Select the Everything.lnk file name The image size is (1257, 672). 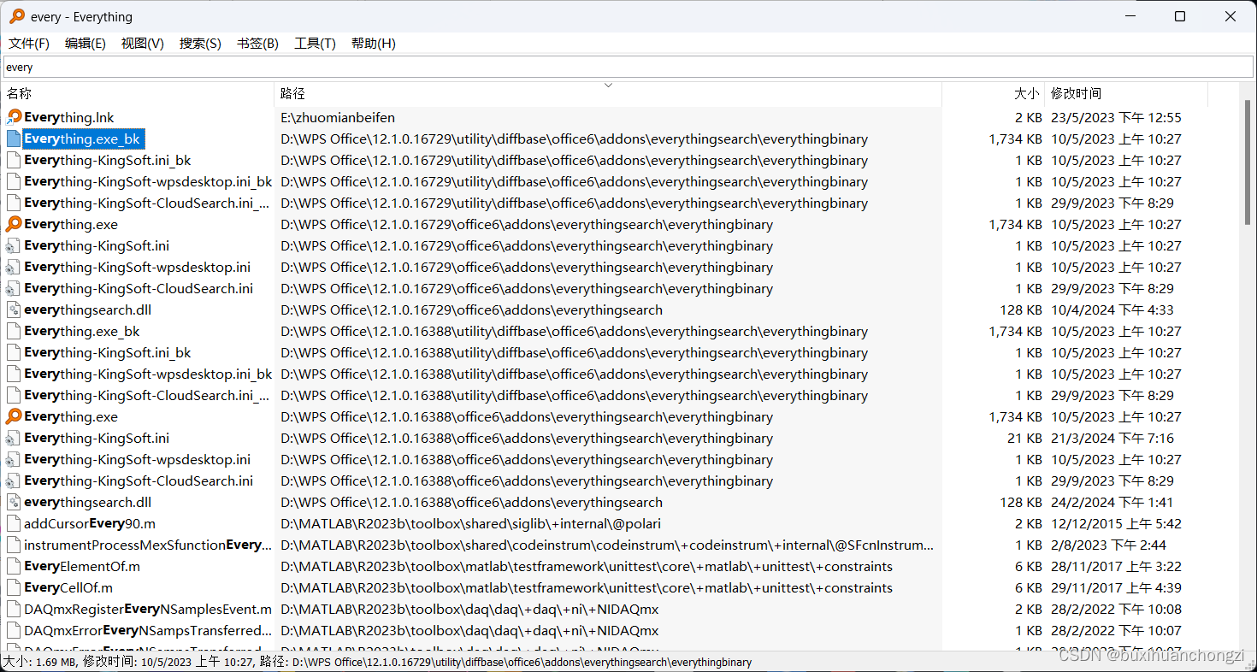click(x=69, y=117)
